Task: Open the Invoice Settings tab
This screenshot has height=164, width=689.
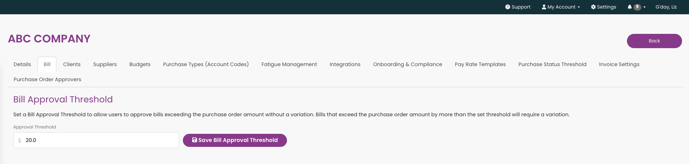Action: tap(619, 64)
